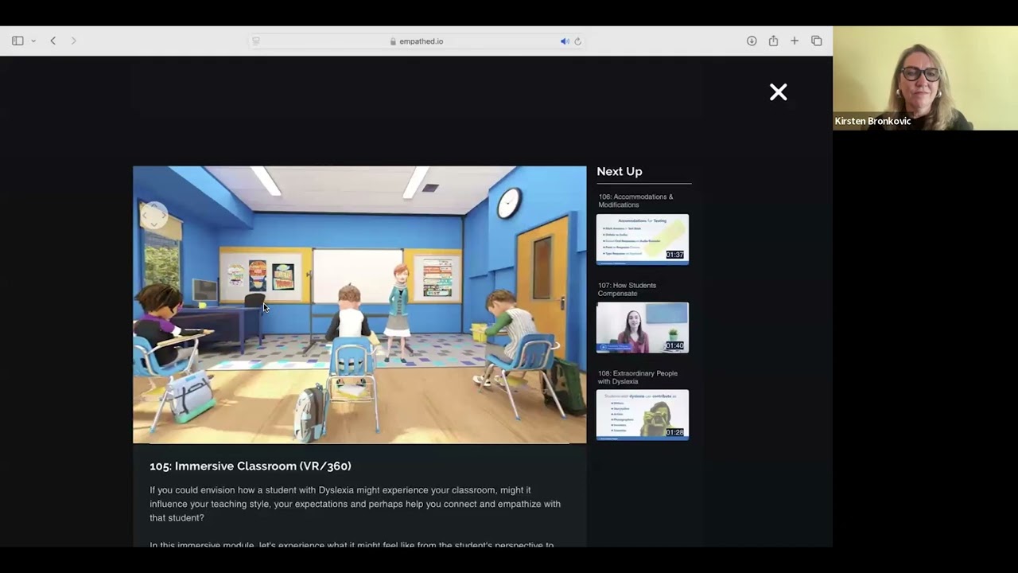Click the 'Next Up' heading
The width and height of the screenshot is (1018, 573).
620,171
